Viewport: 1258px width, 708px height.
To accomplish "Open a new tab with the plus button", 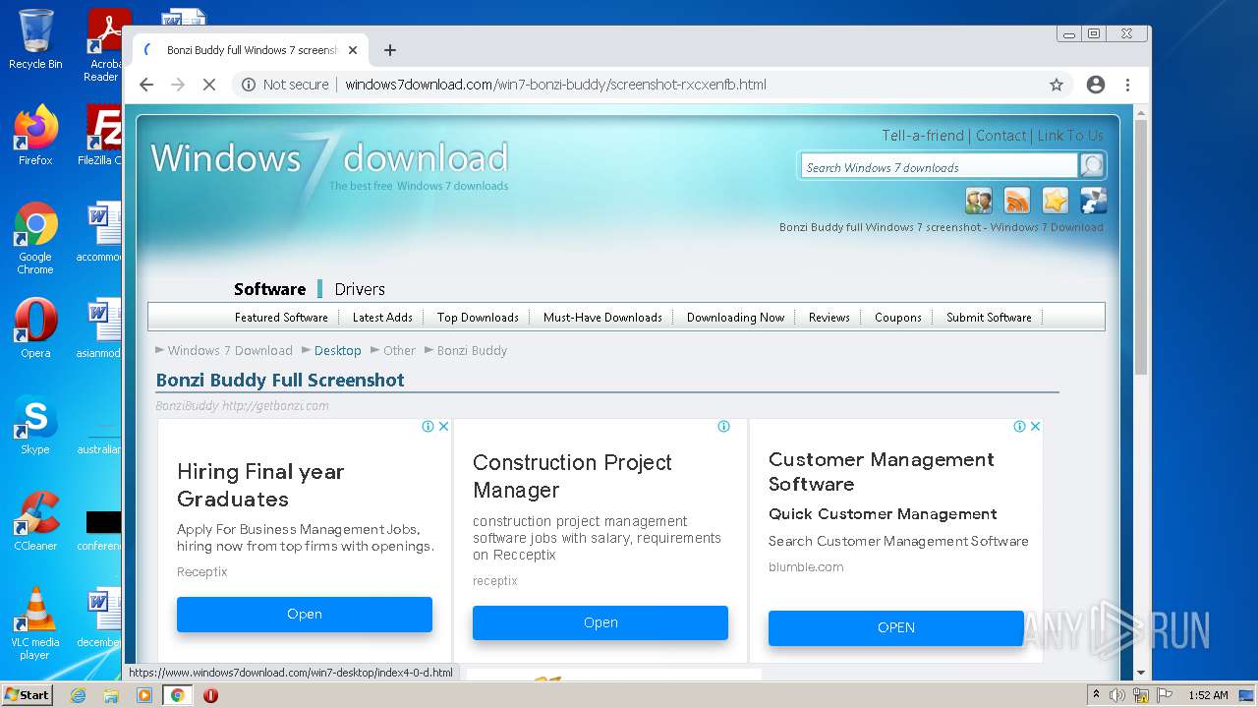I will click(x=390, y=50).
